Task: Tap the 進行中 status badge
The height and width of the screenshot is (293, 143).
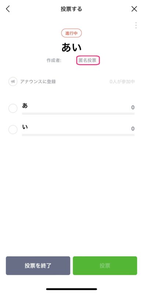Action: [x=71, y=33]
